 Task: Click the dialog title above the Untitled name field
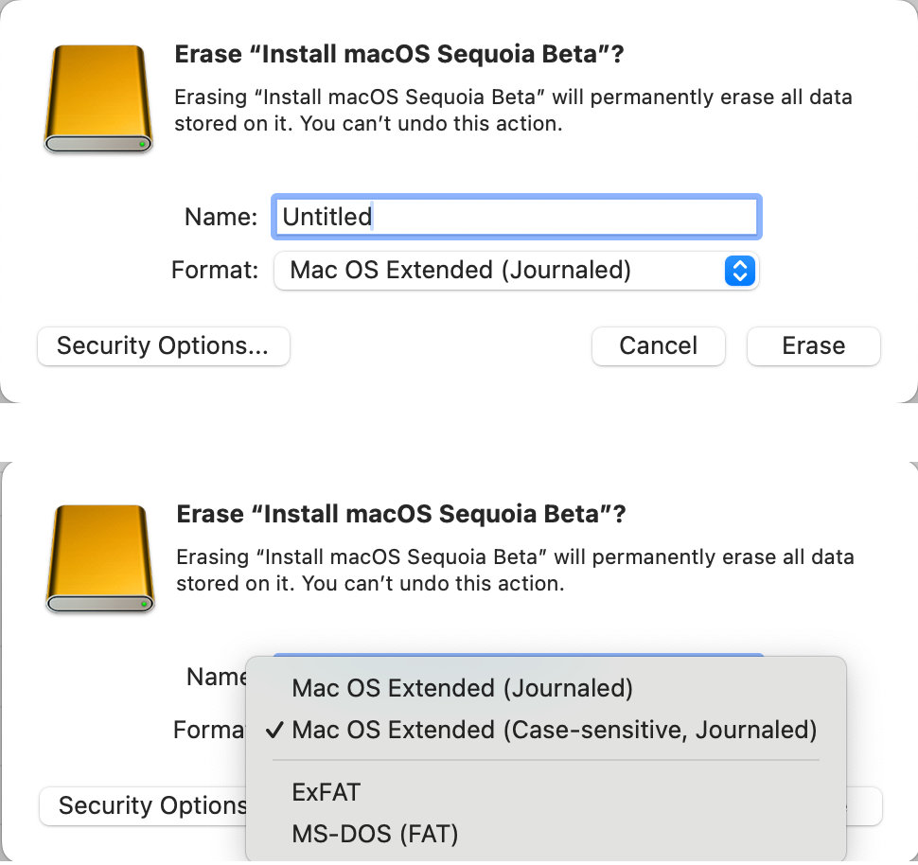point(398,54)
